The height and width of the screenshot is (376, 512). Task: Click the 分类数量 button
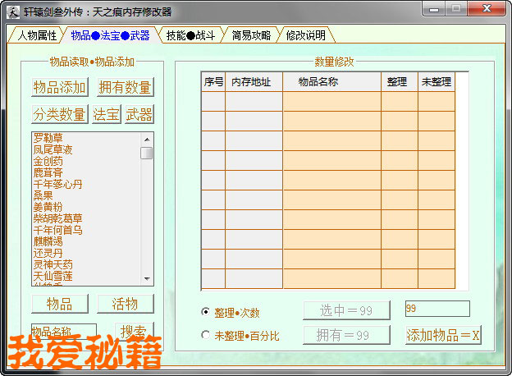point(60,114)
